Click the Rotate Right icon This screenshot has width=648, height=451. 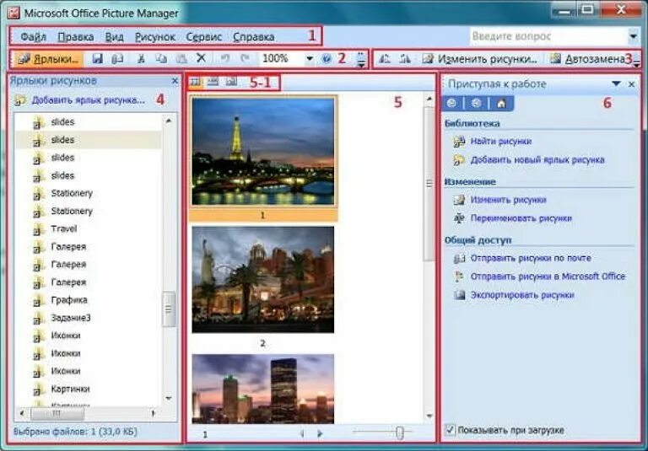click(405, 59)
